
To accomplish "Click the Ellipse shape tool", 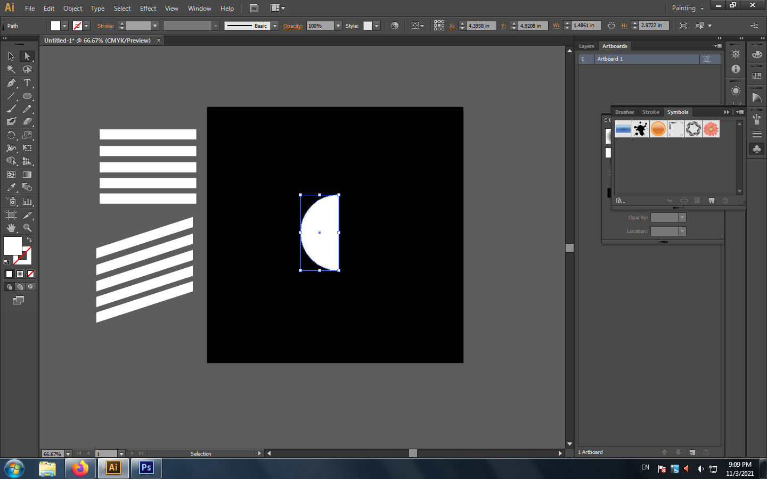I will pos(27,96).
